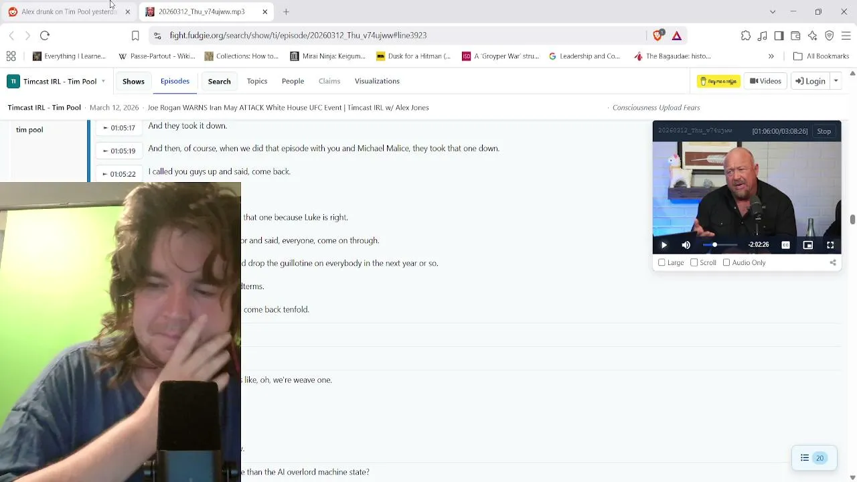This screenshot has height=482, width=857.
Task: Open picture-in-picture for the video
Action: point(808,245)
